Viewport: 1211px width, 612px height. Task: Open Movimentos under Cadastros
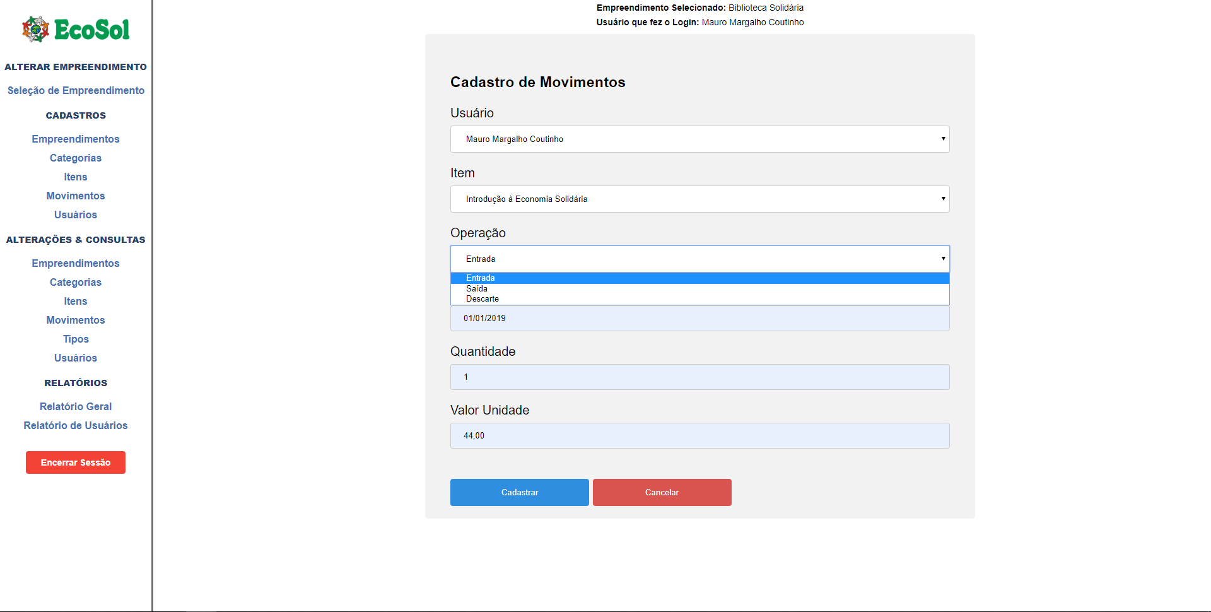76,196
